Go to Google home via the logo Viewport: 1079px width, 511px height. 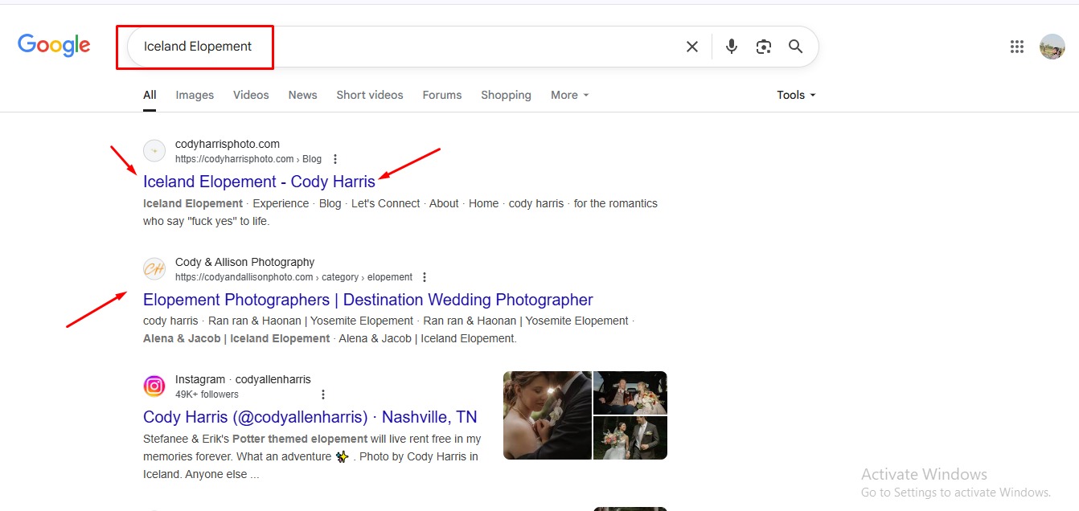(x=54, y=46)
